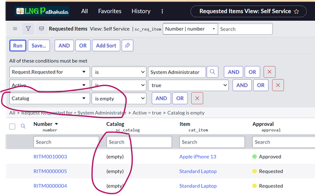
Task: Open the Favorites menu
Action: tap(110, 11)
